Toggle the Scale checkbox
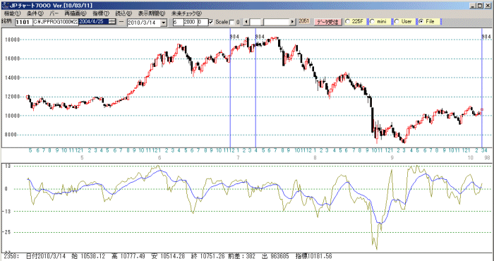 click(211, 22)
